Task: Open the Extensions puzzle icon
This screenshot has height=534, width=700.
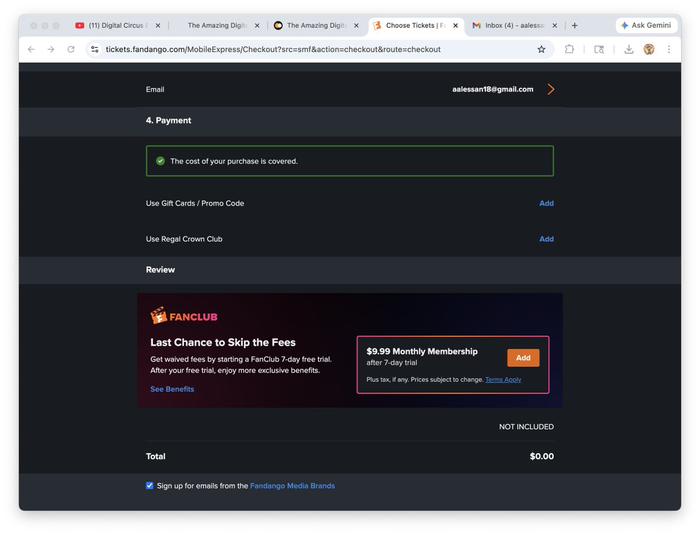Action: coord(569,50)
